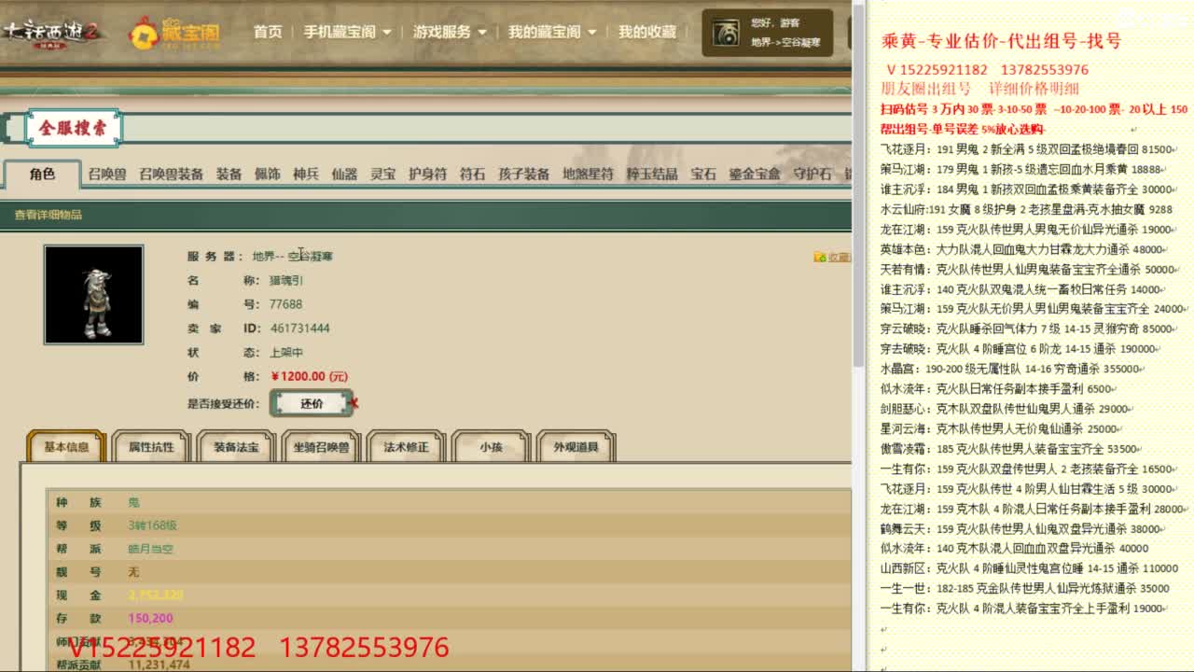Select the 孩子装备 category tab

coord(523,174)
